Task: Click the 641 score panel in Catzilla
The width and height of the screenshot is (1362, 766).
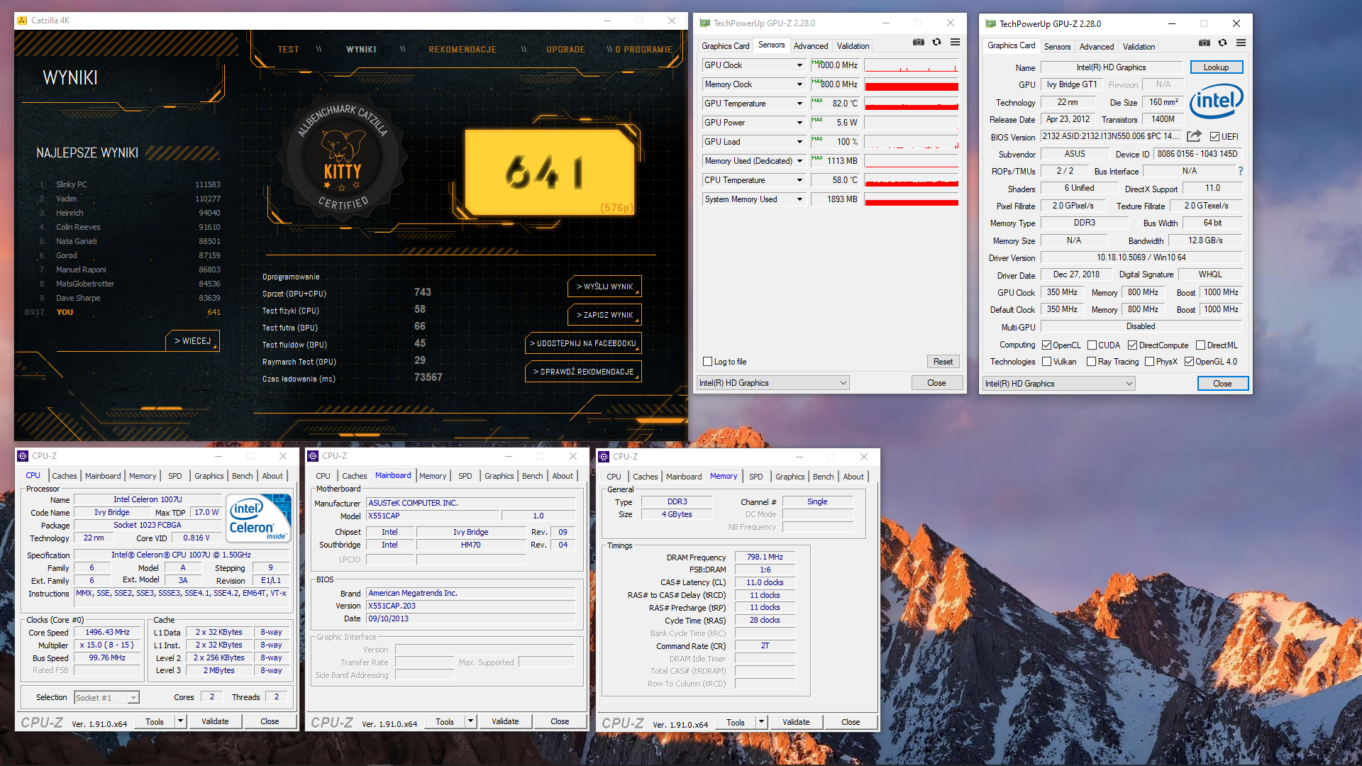Action: (549, 172)
